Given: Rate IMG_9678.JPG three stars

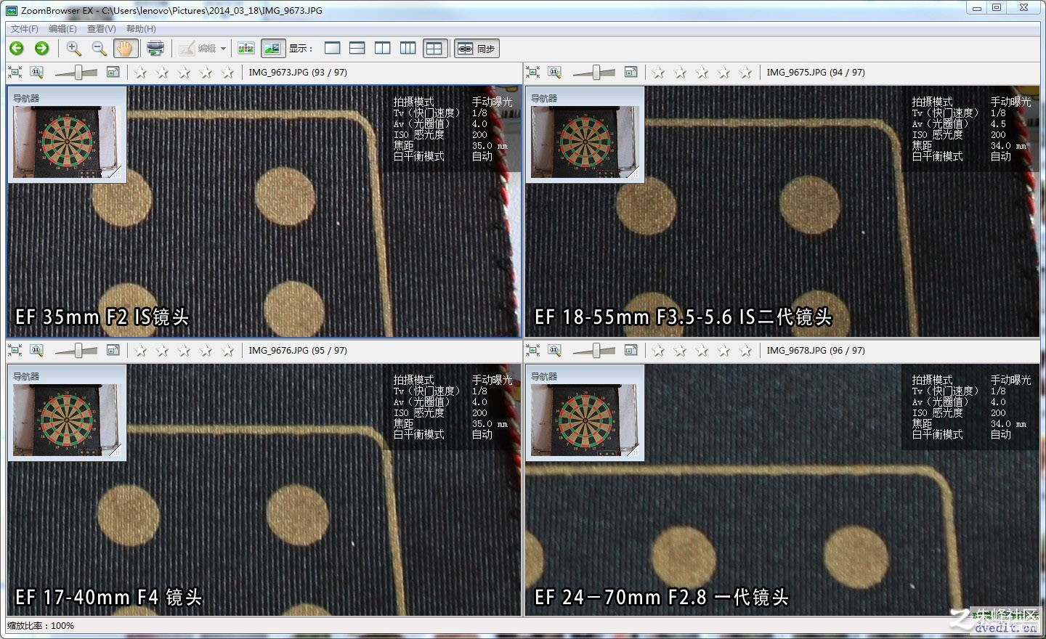Looking at the screenshot, I should (x=702, y=350).
